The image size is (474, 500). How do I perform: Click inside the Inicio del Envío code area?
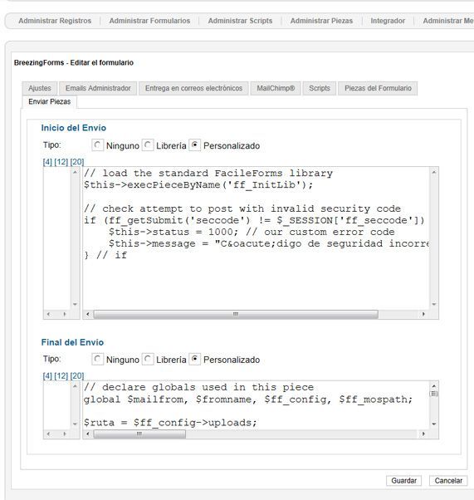256,238
